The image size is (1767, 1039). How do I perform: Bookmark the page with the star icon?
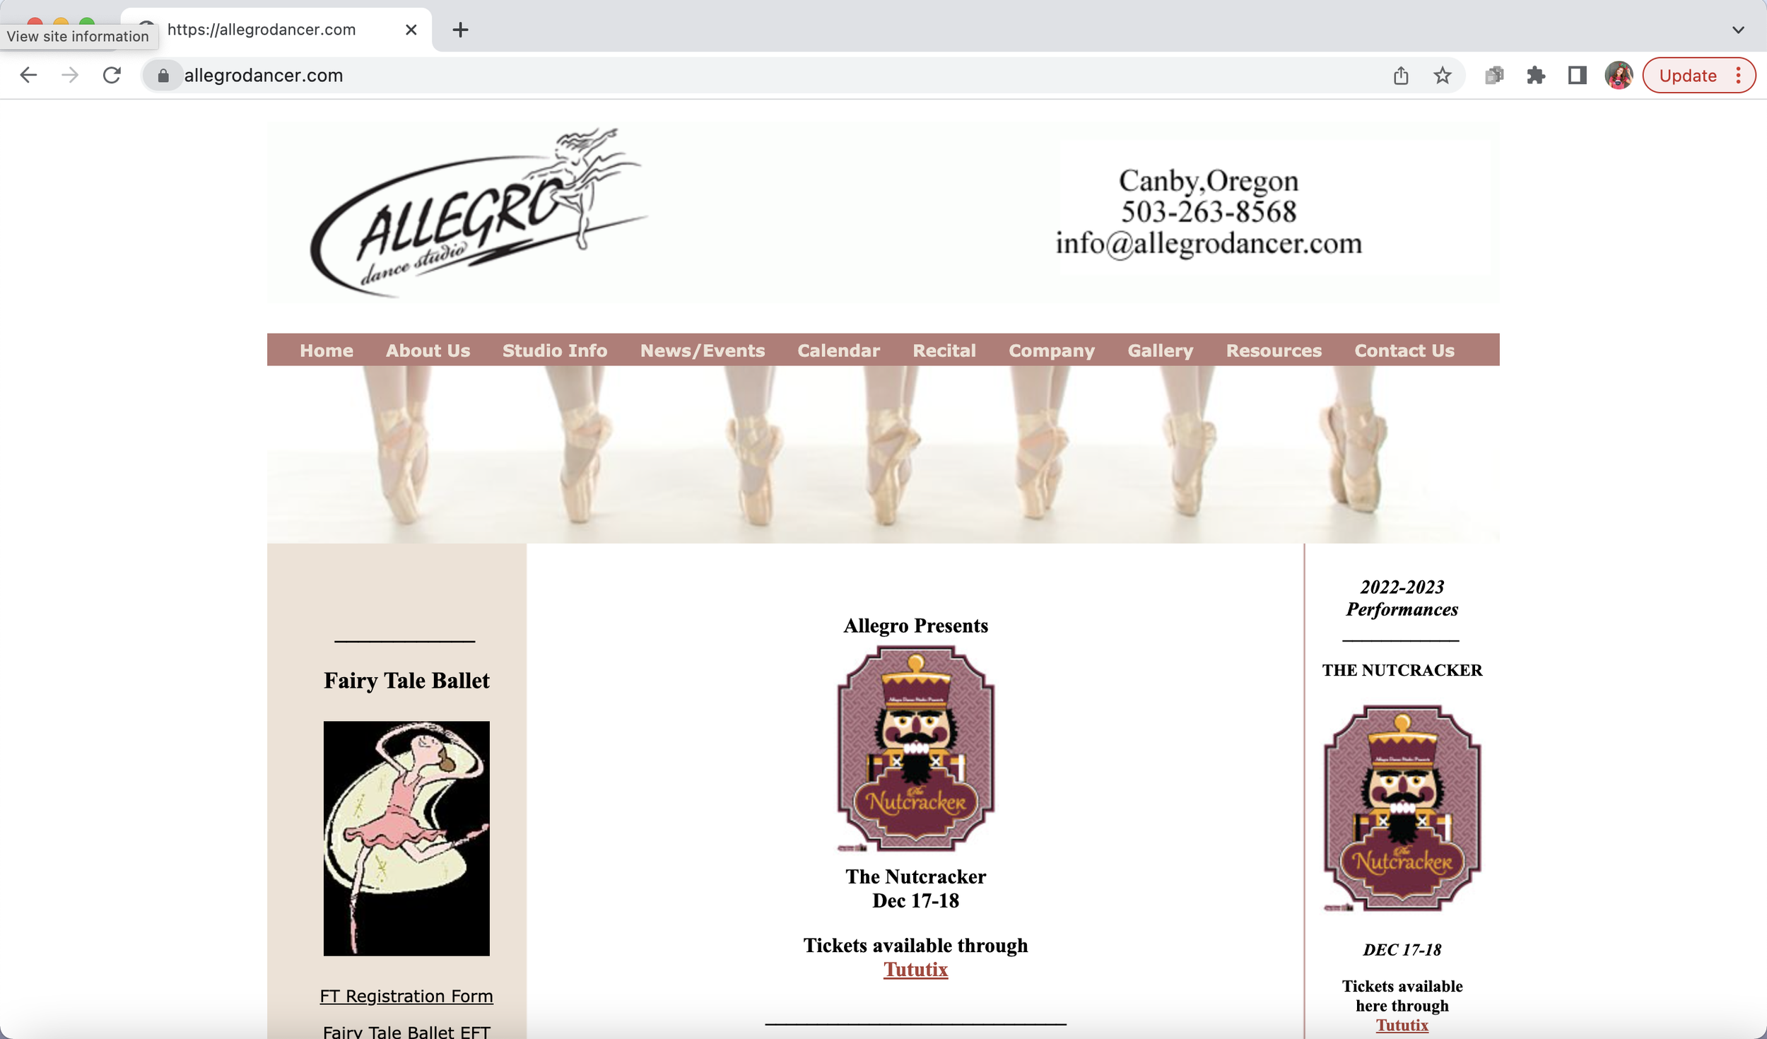[1443, 76]
